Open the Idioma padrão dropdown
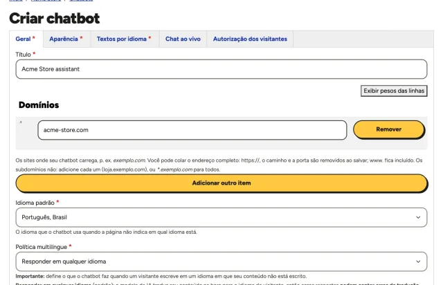 pos(221,217)
